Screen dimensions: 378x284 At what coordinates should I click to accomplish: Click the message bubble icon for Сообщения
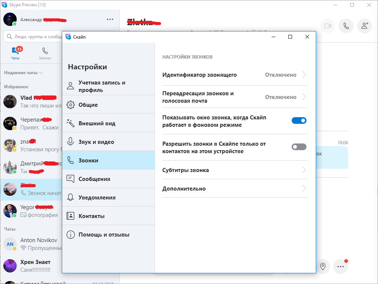(x=70, y=179)
